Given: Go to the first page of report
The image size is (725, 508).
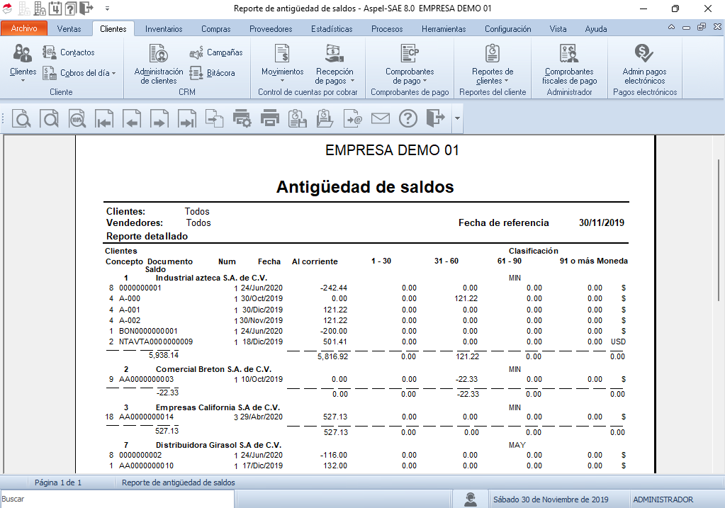Looking at the screenshot, I should [105, 119].
